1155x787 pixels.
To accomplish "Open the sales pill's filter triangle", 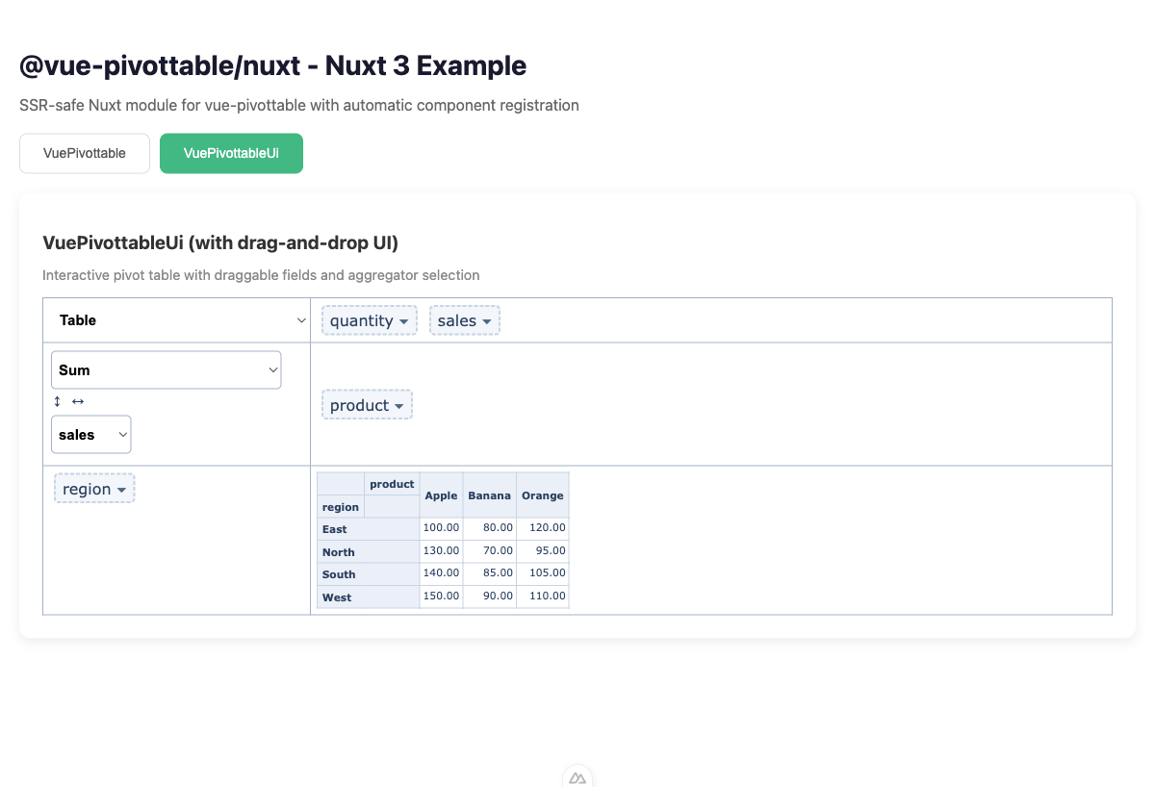I will pyautogui.click(x=487, y=320).
